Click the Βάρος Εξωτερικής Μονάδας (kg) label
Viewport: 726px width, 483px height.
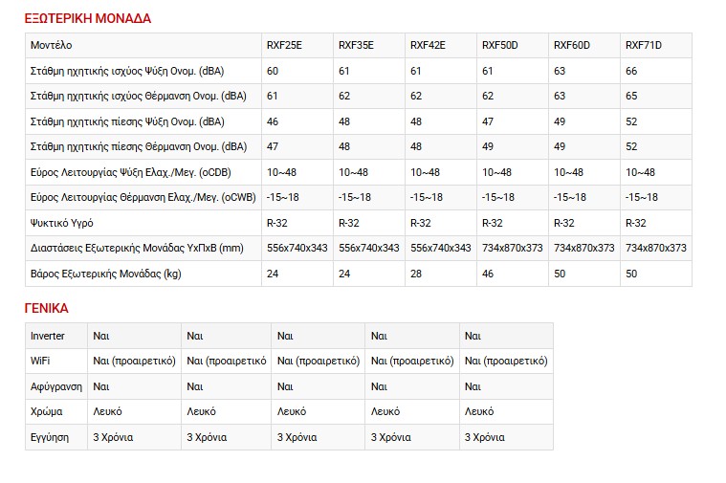click(105, 274)
